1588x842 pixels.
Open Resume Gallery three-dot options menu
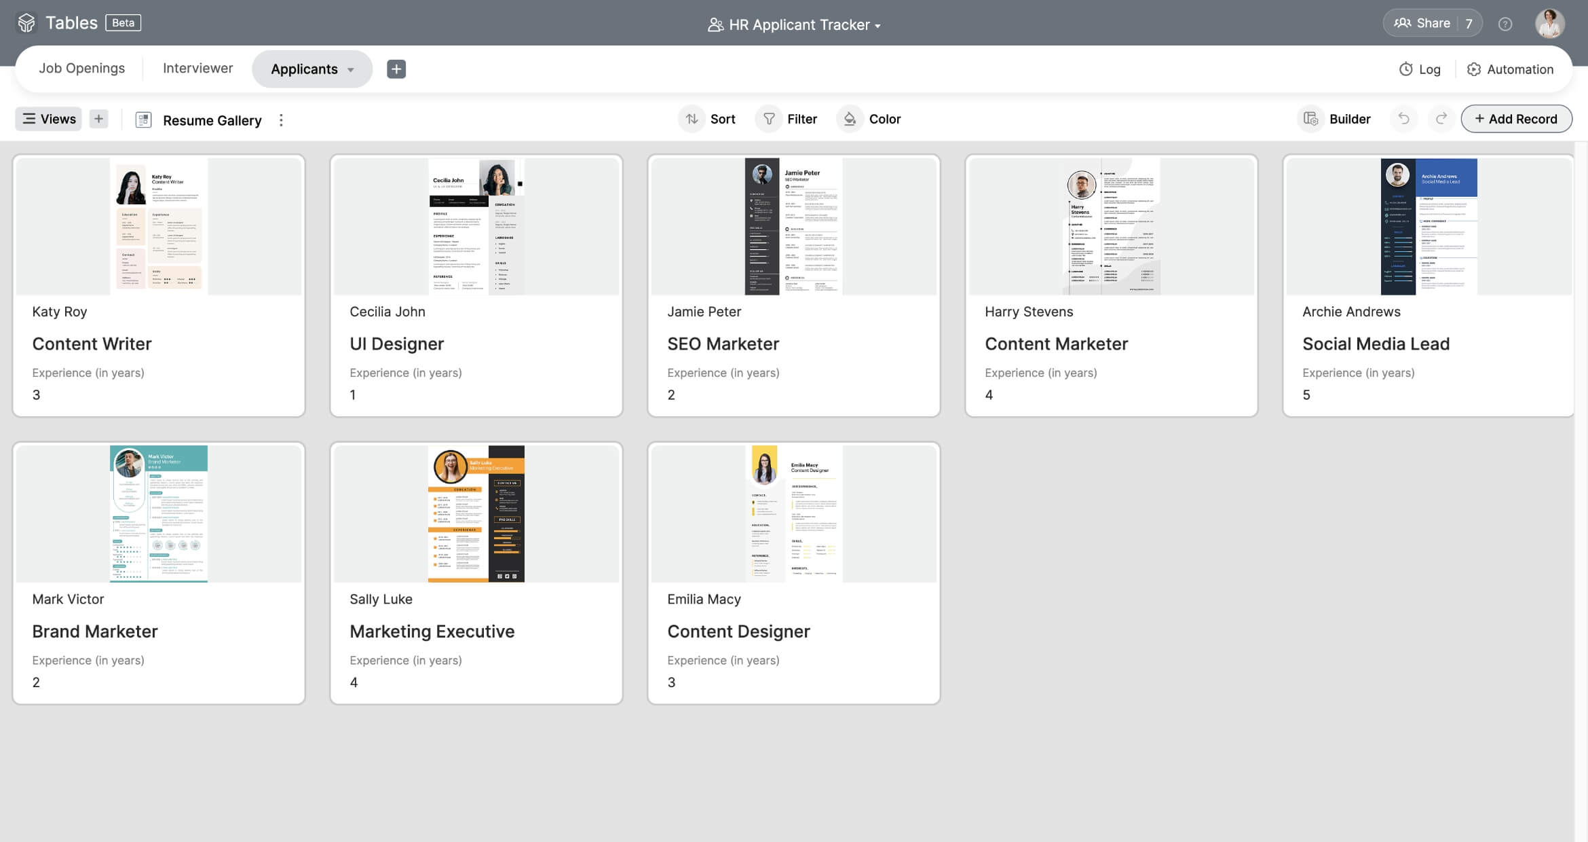[x=281, y=120]
